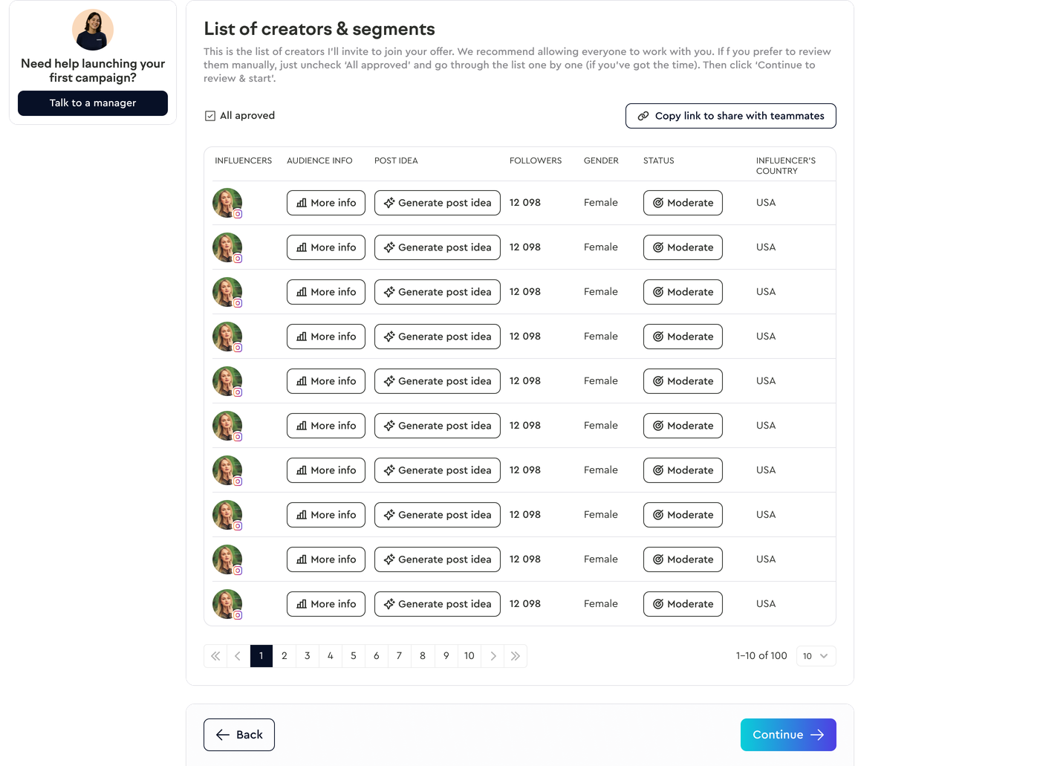Click the next page chevron
This screenshot has height=766, width=1040.
pyautogui.click(x=493, y=656)
